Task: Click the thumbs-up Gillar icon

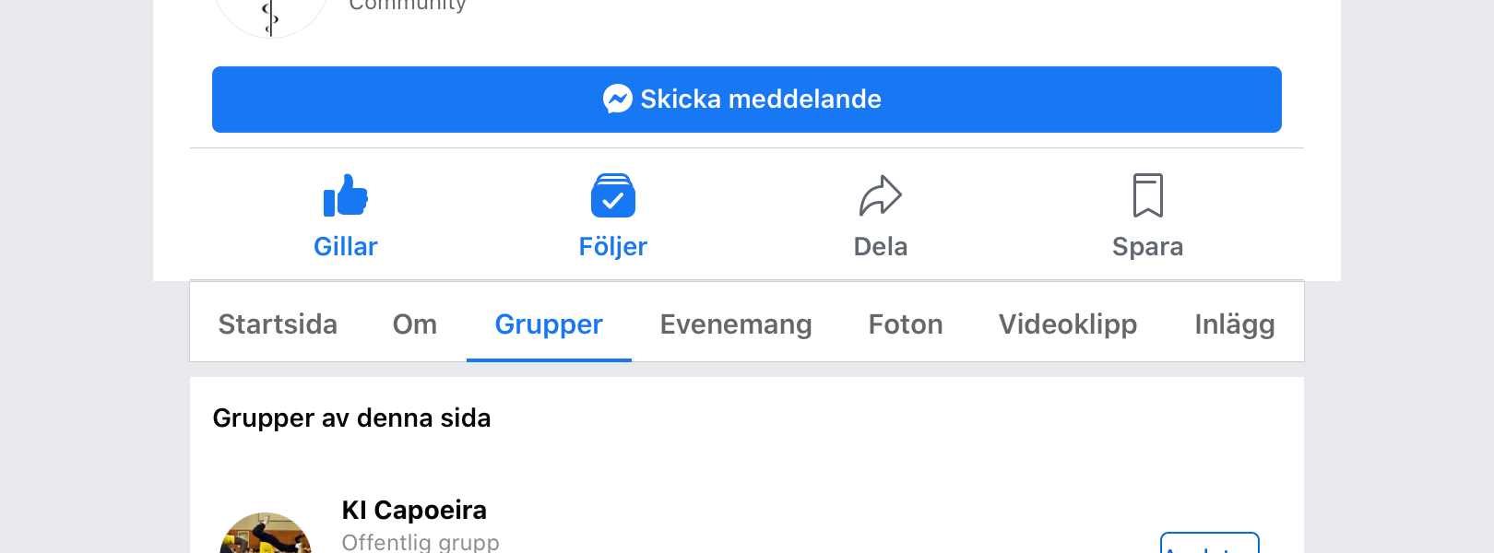Action: (346, 195)
